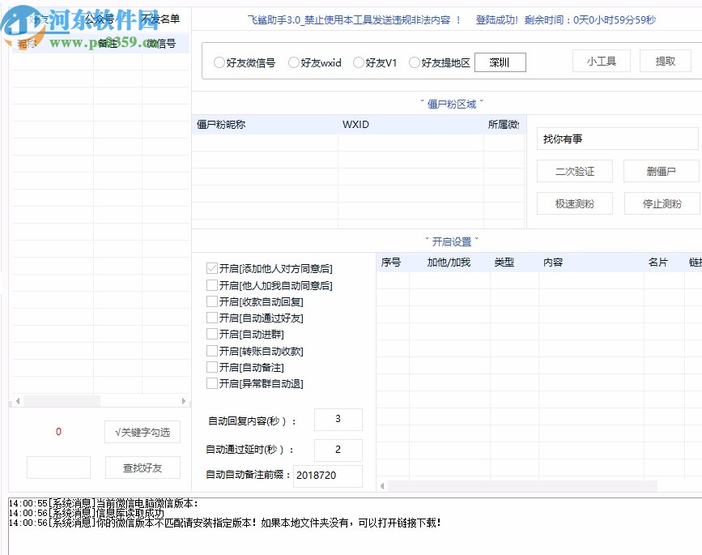Focus the 自动备注前缀 field showing 2018720
702x555 pixels.
(x=328, y=476)
